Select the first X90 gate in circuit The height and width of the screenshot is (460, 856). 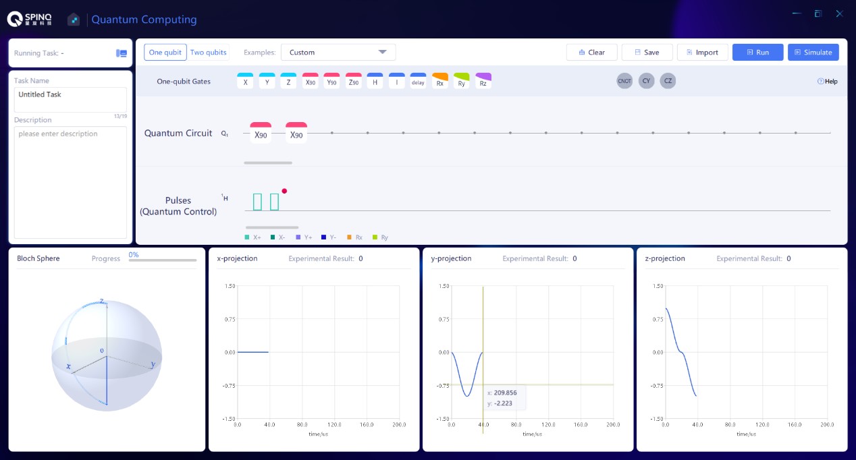click(x=261, y=133)
